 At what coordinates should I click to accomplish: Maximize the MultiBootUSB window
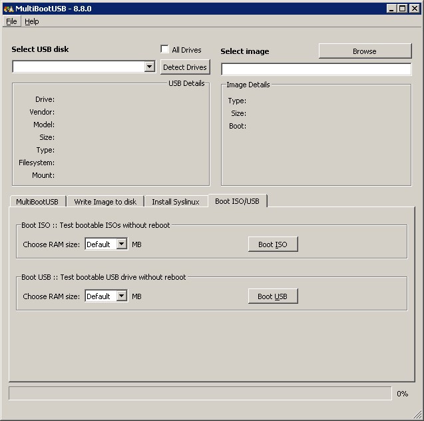pyautogui.click(x=403, y=9)
